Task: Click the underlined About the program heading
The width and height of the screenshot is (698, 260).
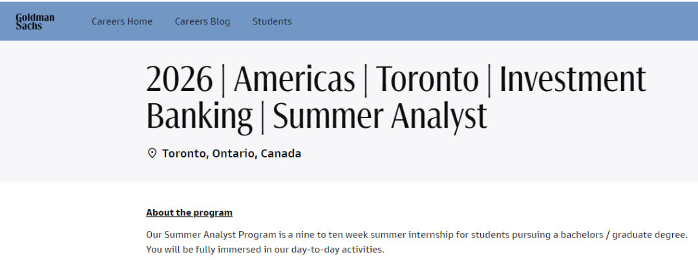Action: 189,212
